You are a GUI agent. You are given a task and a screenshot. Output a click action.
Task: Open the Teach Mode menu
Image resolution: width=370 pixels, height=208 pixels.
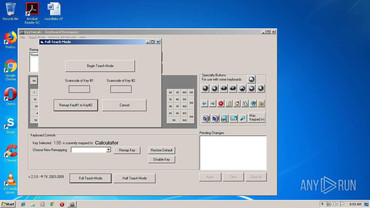tap(37, 38)
